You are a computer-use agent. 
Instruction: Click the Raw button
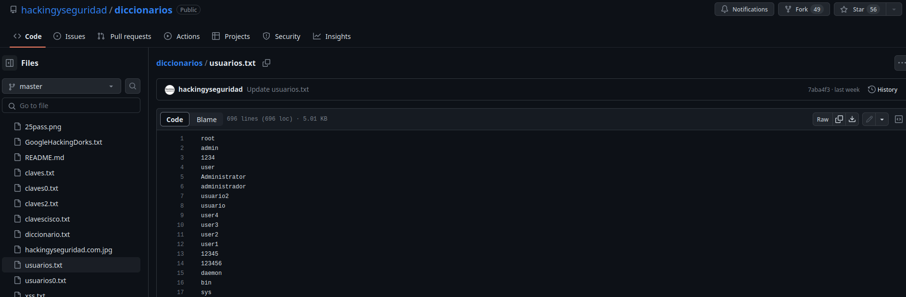[x=823, y=119]
